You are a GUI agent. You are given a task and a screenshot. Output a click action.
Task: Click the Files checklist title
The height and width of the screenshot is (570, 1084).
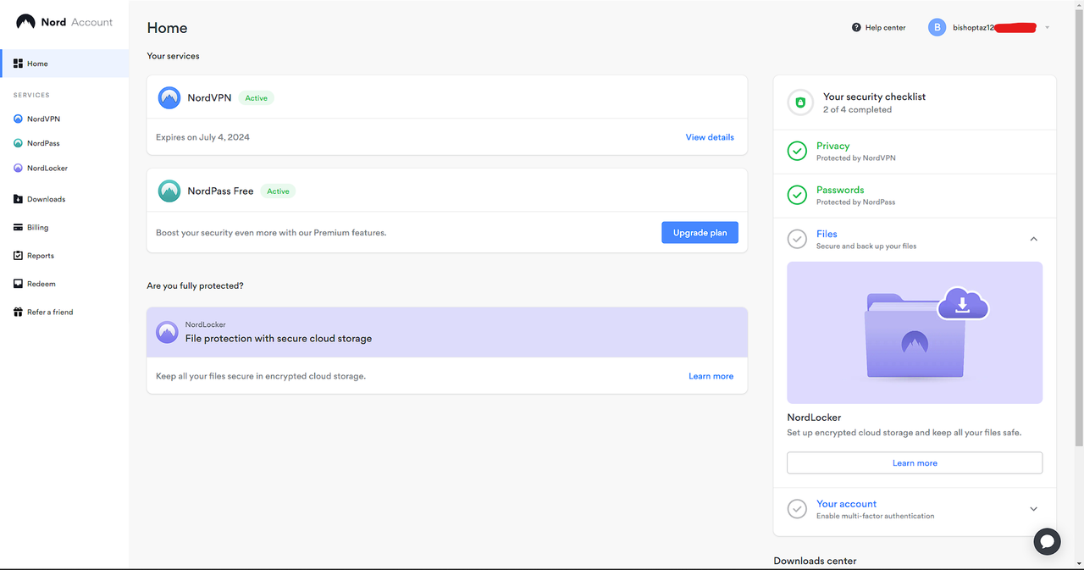[x=827, y=234]
